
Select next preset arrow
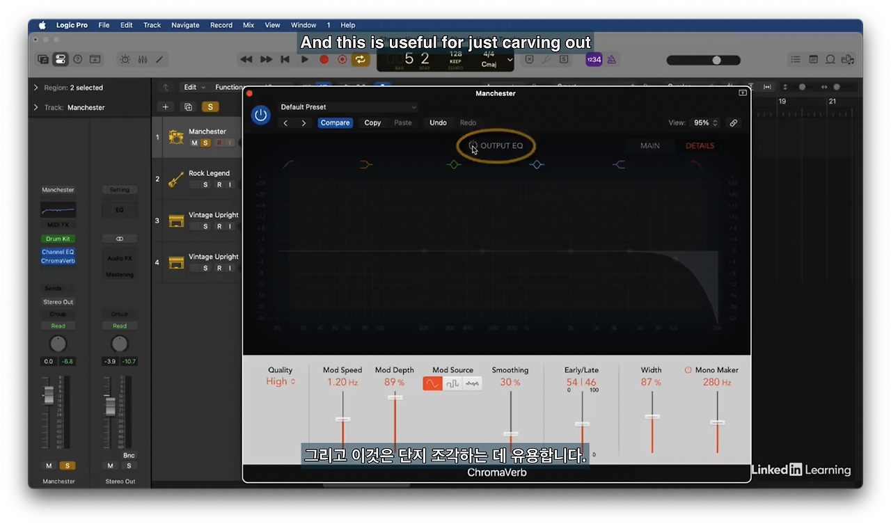coord(303,122)
